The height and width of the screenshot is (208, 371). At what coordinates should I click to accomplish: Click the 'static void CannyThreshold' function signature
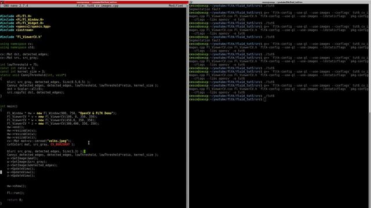coord(33,75)
